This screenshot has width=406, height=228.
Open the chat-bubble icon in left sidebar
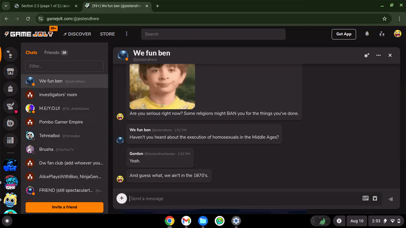point(10,123)
